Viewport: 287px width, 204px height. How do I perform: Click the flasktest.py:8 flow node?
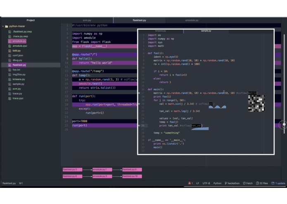coord(73,176)
